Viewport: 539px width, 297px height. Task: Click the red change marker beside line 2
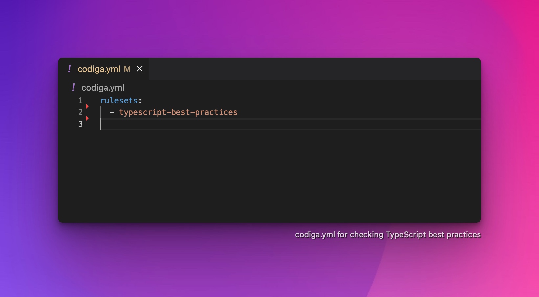coord(87,106)
